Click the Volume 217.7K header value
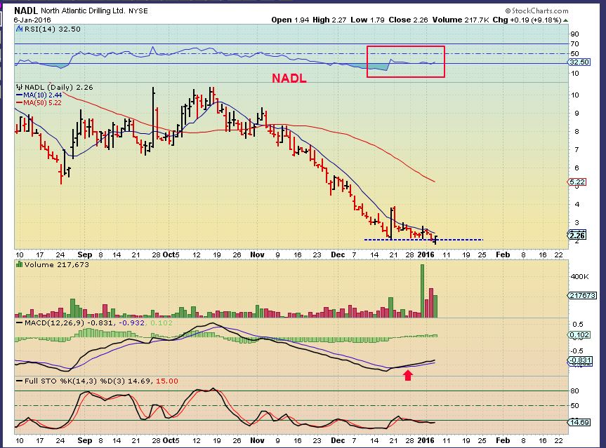The height and width of the screenshot is (448, 606). (x=461, y=20)
